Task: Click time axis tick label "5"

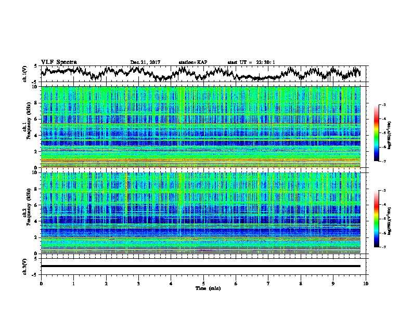Action: (x=203, y=284)
